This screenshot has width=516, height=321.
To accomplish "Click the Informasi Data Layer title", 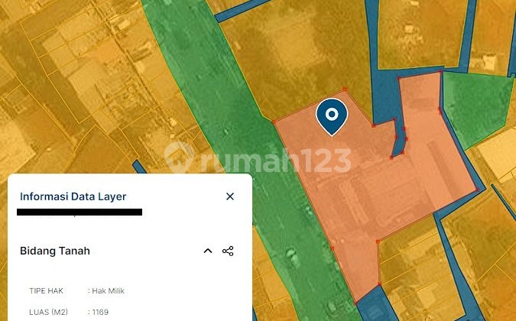I will (73, 196).
